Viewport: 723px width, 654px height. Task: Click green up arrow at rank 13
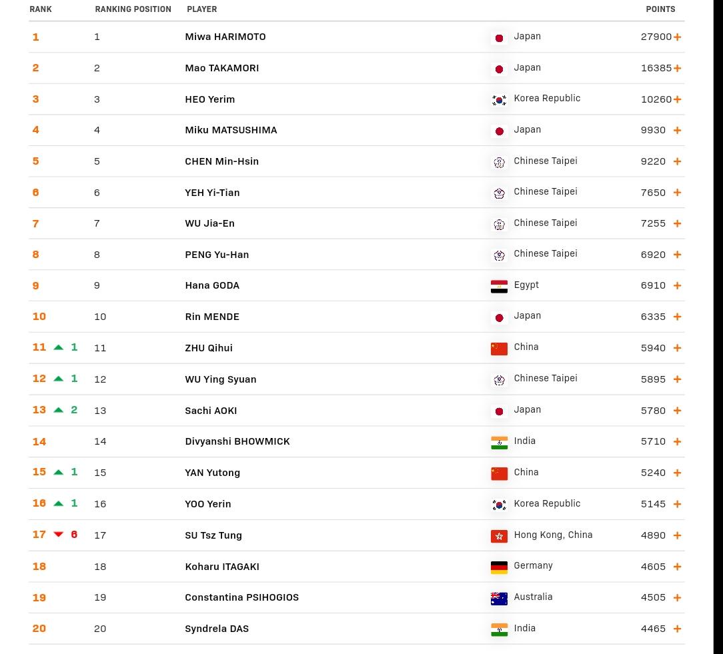pos(58,410)
